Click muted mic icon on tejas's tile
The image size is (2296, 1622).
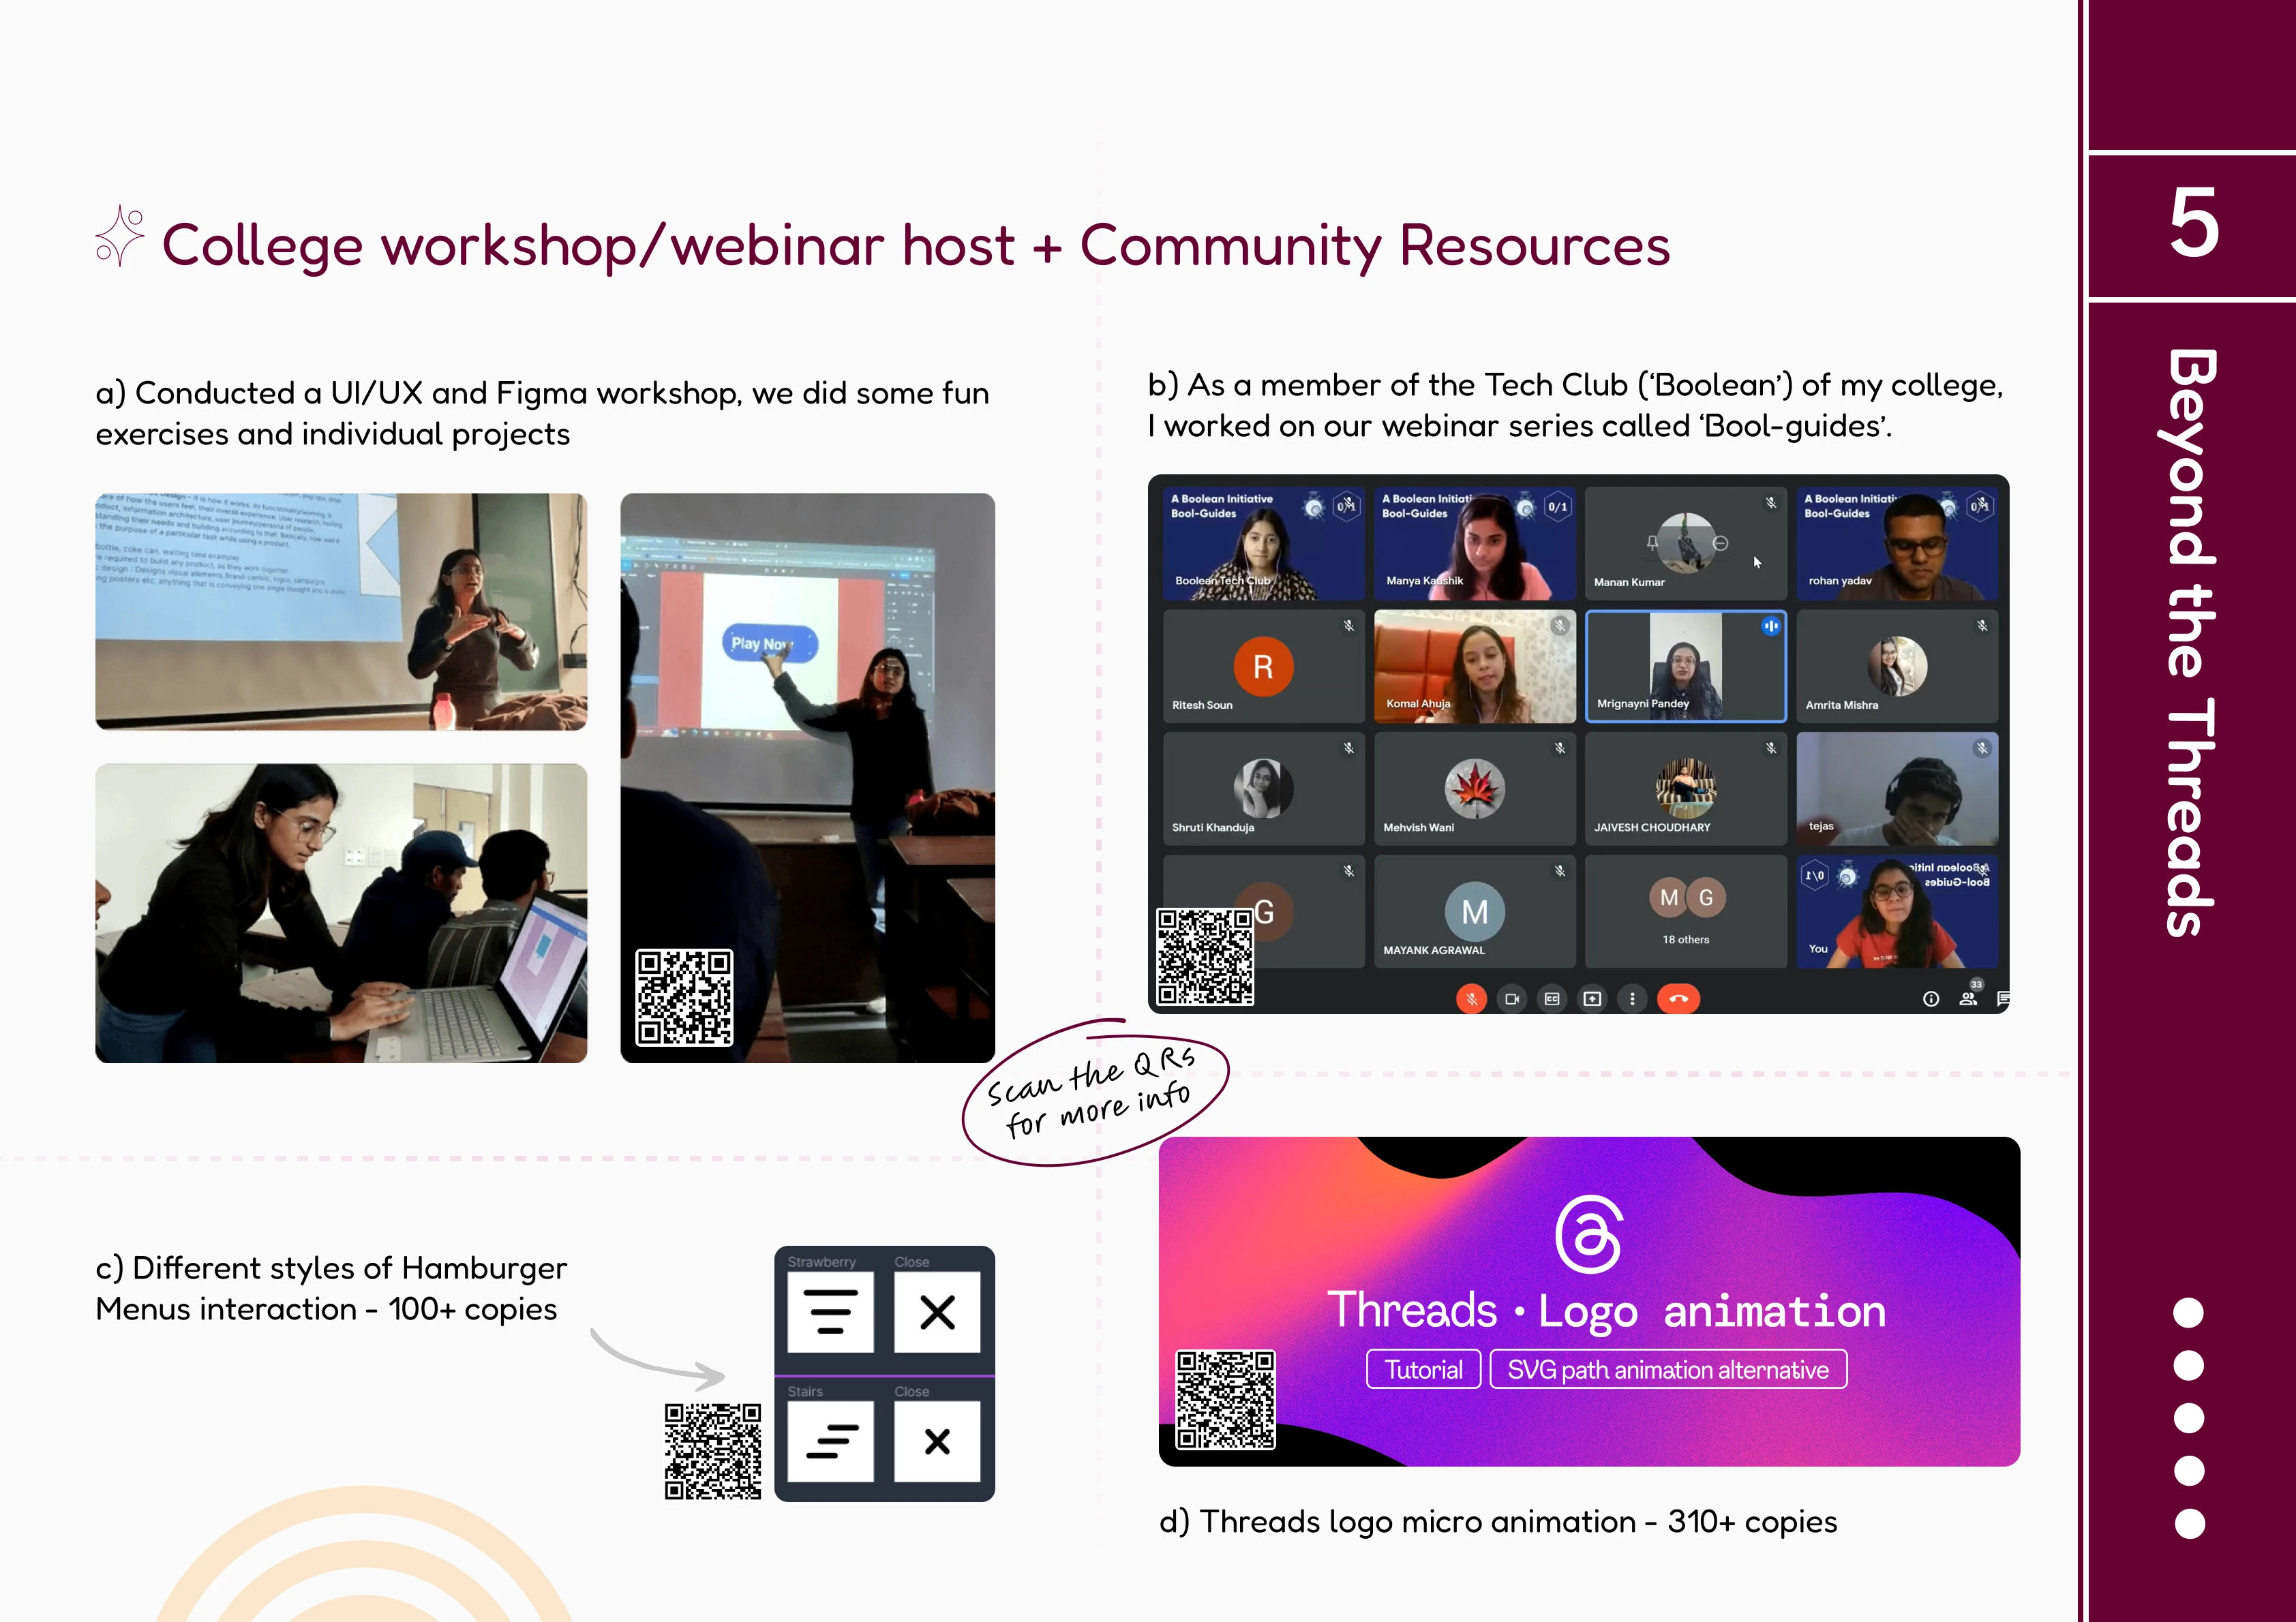[x=1981, y=748]
